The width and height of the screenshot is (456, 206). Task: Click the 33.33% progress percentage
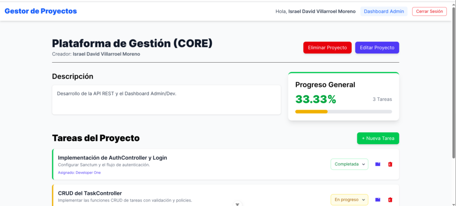pyautogui.click(x=315, y=99)
